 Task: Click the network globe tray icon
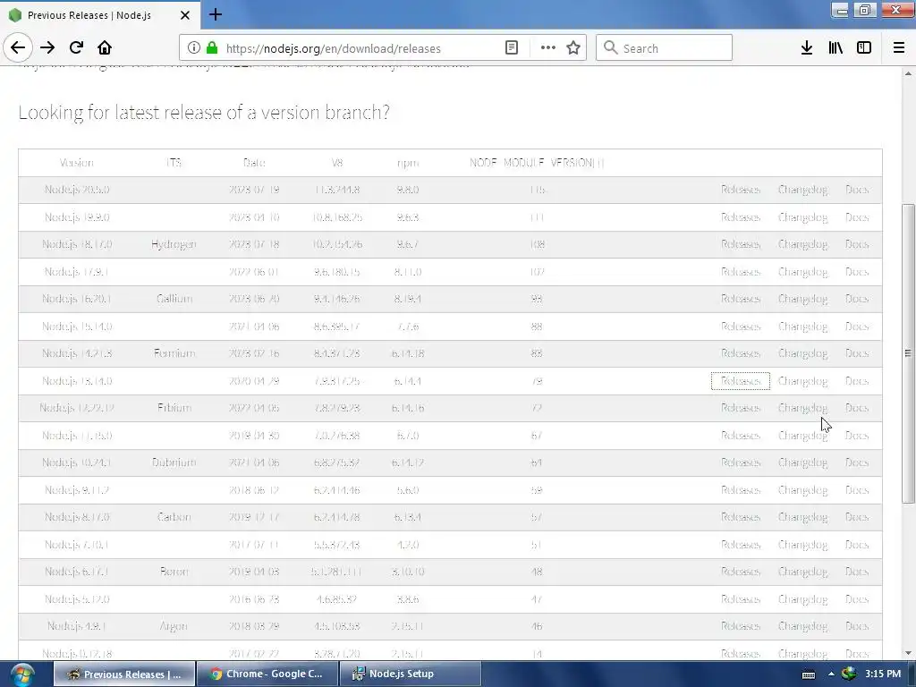click(x=849, y=674)
